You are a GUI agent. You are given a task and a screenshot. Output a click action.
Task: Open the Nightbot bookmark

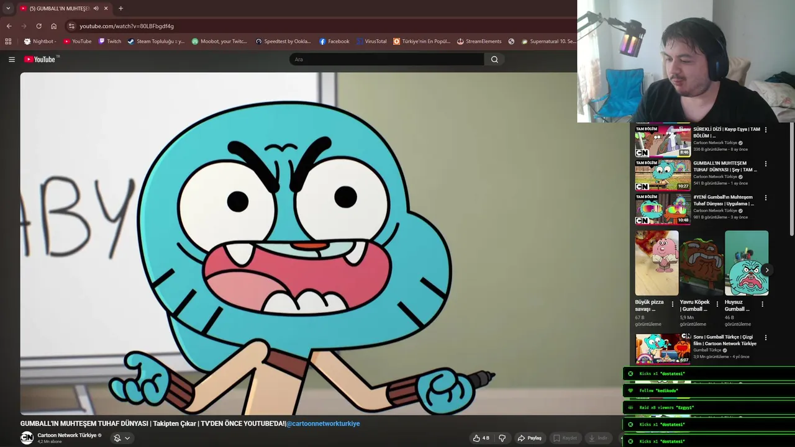(40, 42)
